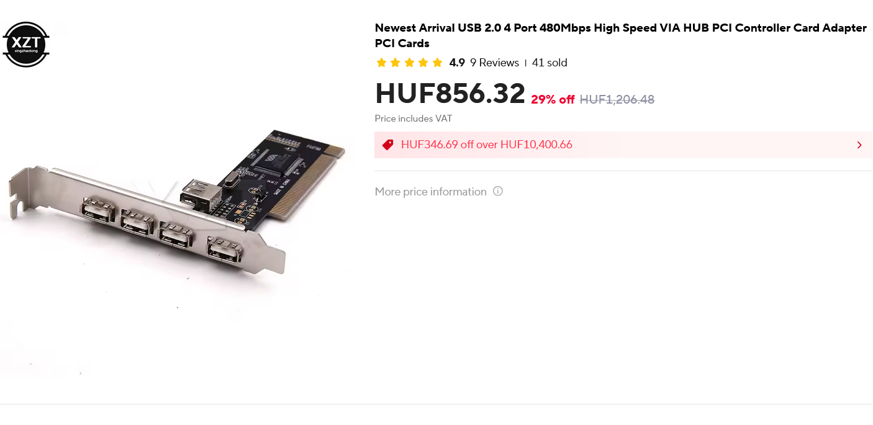
Task: Click the 41 sold text
Action: [550, 63]
